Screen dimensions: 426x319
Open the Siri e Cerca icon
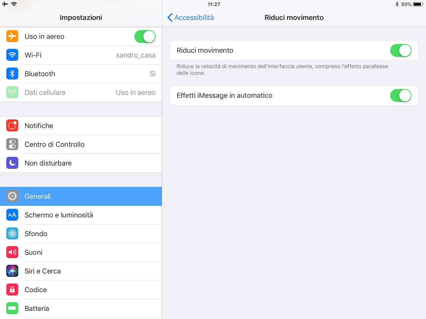coord(12,271)
